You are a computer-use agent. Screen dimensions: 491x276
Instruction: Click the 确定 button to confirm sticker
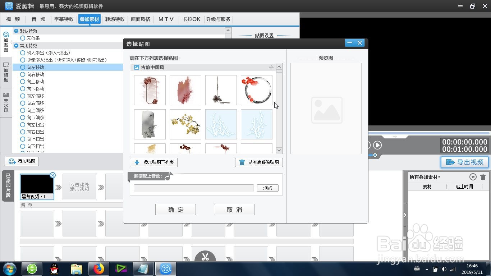pyautogui.click(x=175, y=209)
